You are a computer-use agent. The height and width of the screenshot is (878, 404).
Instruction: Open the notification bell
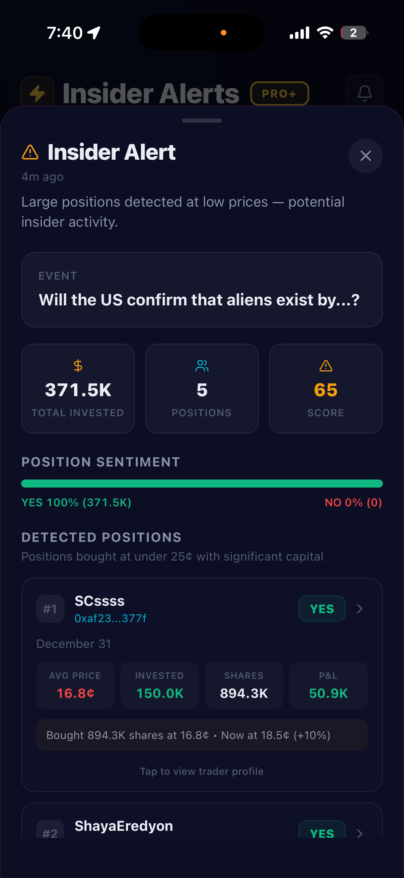coord(364,93)
